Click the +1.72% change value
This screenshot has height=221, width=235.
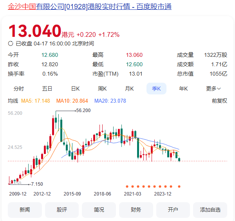(x=109, y=34)
